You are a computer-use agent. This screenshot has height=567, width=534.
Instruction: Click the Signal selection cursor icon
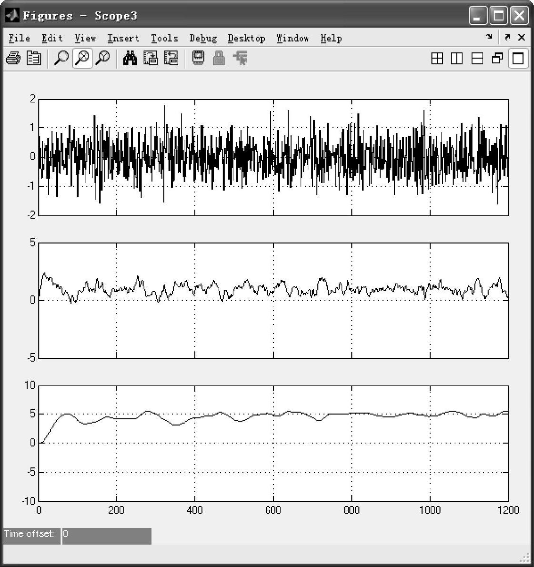(240, 59)
